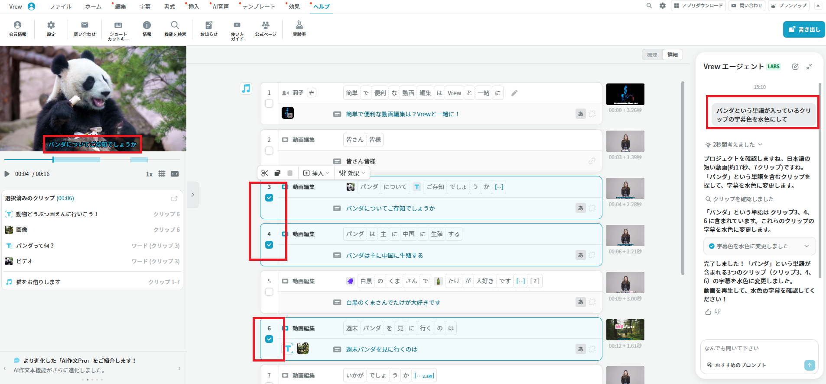Screen dimensions: 826x384
Task: Open the 字幕 menu
Action: pos(145,6)
